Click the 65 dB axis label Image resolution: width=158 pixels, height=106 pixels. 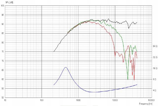(3, 70)
